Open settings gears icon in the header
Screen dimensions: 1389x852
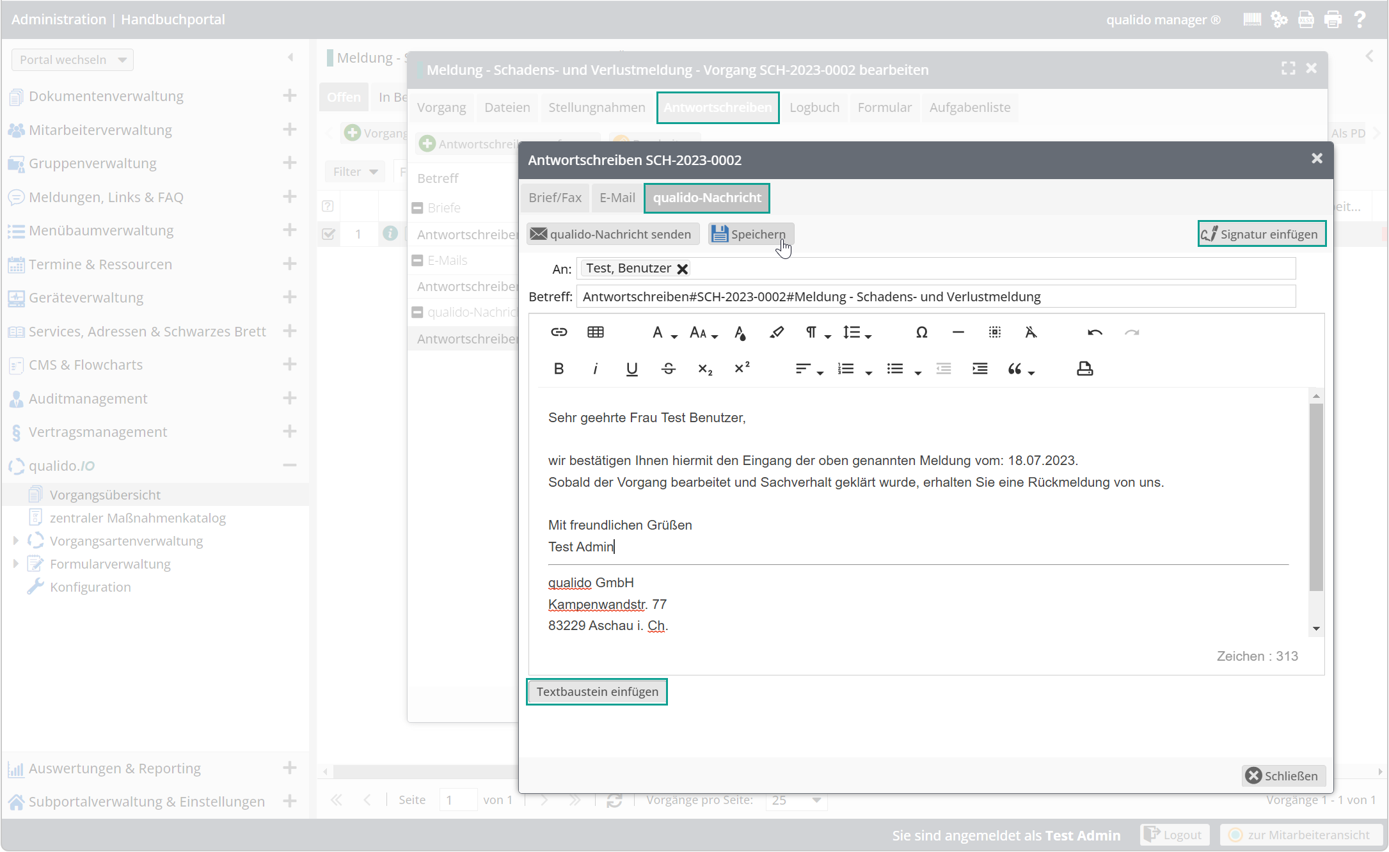[1279, 20]
